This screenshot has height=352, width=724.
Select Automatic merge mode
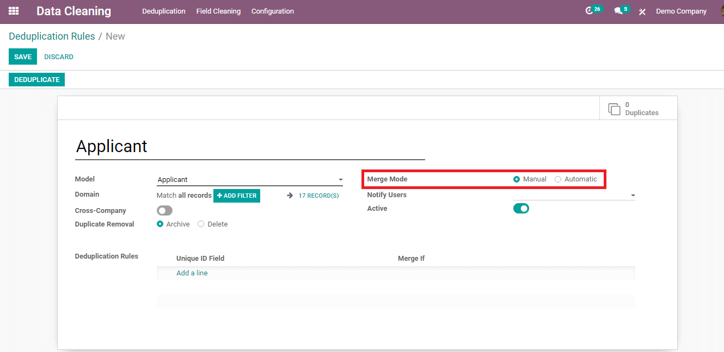558,179
